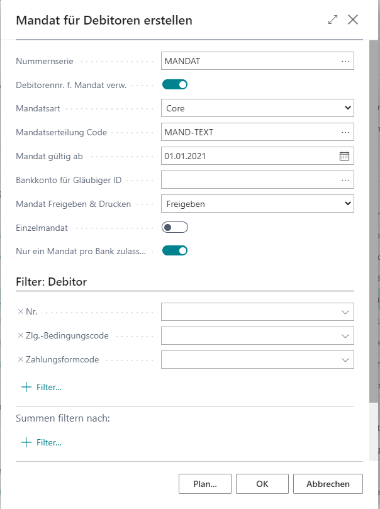Expand the Nr. filter dropdown
The height and width of the screenshot is (509, 380).
345,311
